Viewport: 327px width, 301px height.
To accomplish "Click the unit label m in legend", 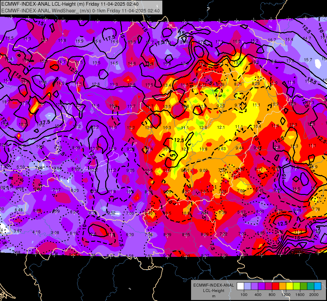I will click(x=213, y=296).
